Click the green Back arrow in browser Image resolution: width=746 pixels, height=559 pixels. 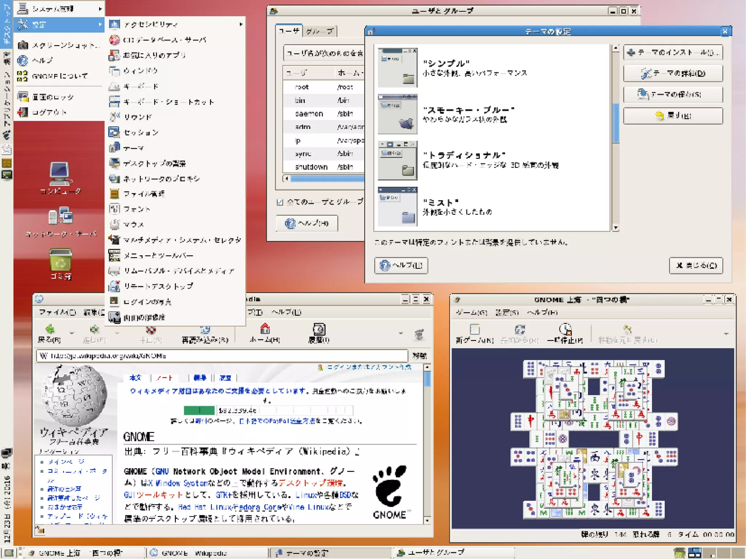50,329
